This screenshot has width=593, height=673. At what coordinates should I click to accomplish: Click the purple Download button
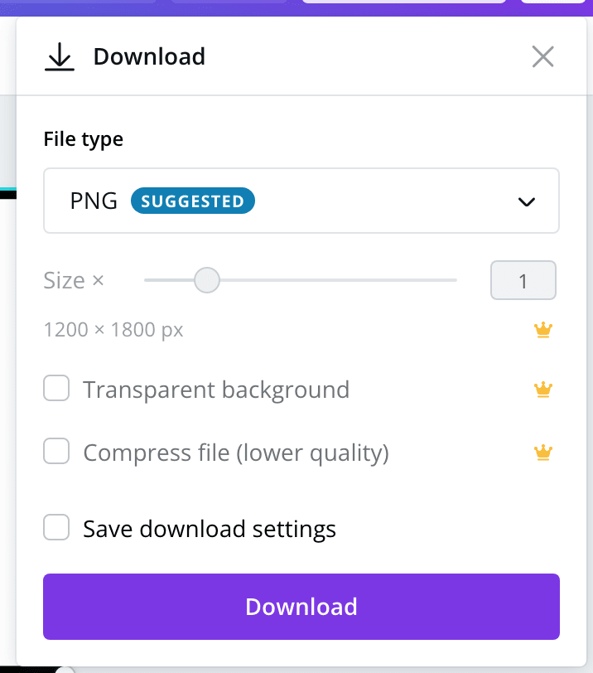pyautogui.click(x=301, y=607)
